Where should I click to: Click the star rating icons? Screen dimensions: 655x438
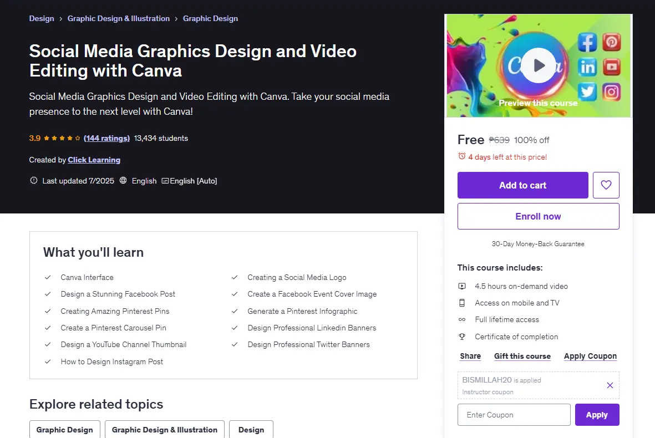pos(62,138)
